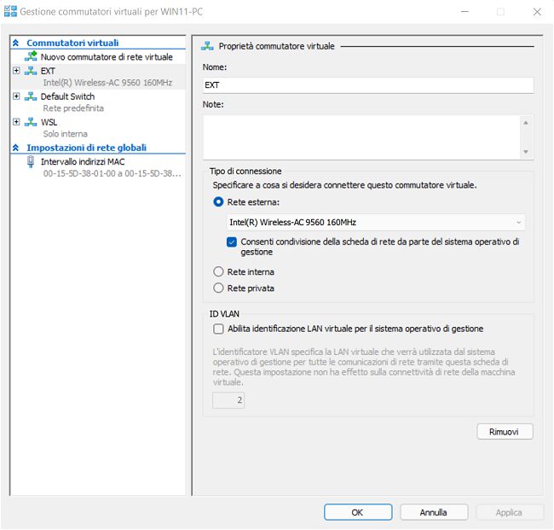Click inside the Nome text field
Screen dimensions: 554x530
pyautogui.click(x=367, y=85)
